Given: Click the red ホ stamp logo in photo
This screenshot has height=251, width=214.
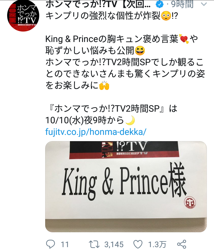Looking at the screenshot, I should point(190,202).
